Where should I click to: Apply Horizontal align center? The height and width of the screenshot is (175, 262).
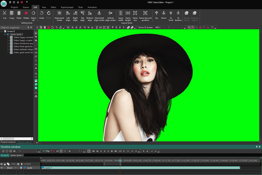pyautogui.click(x=99, y=16)
